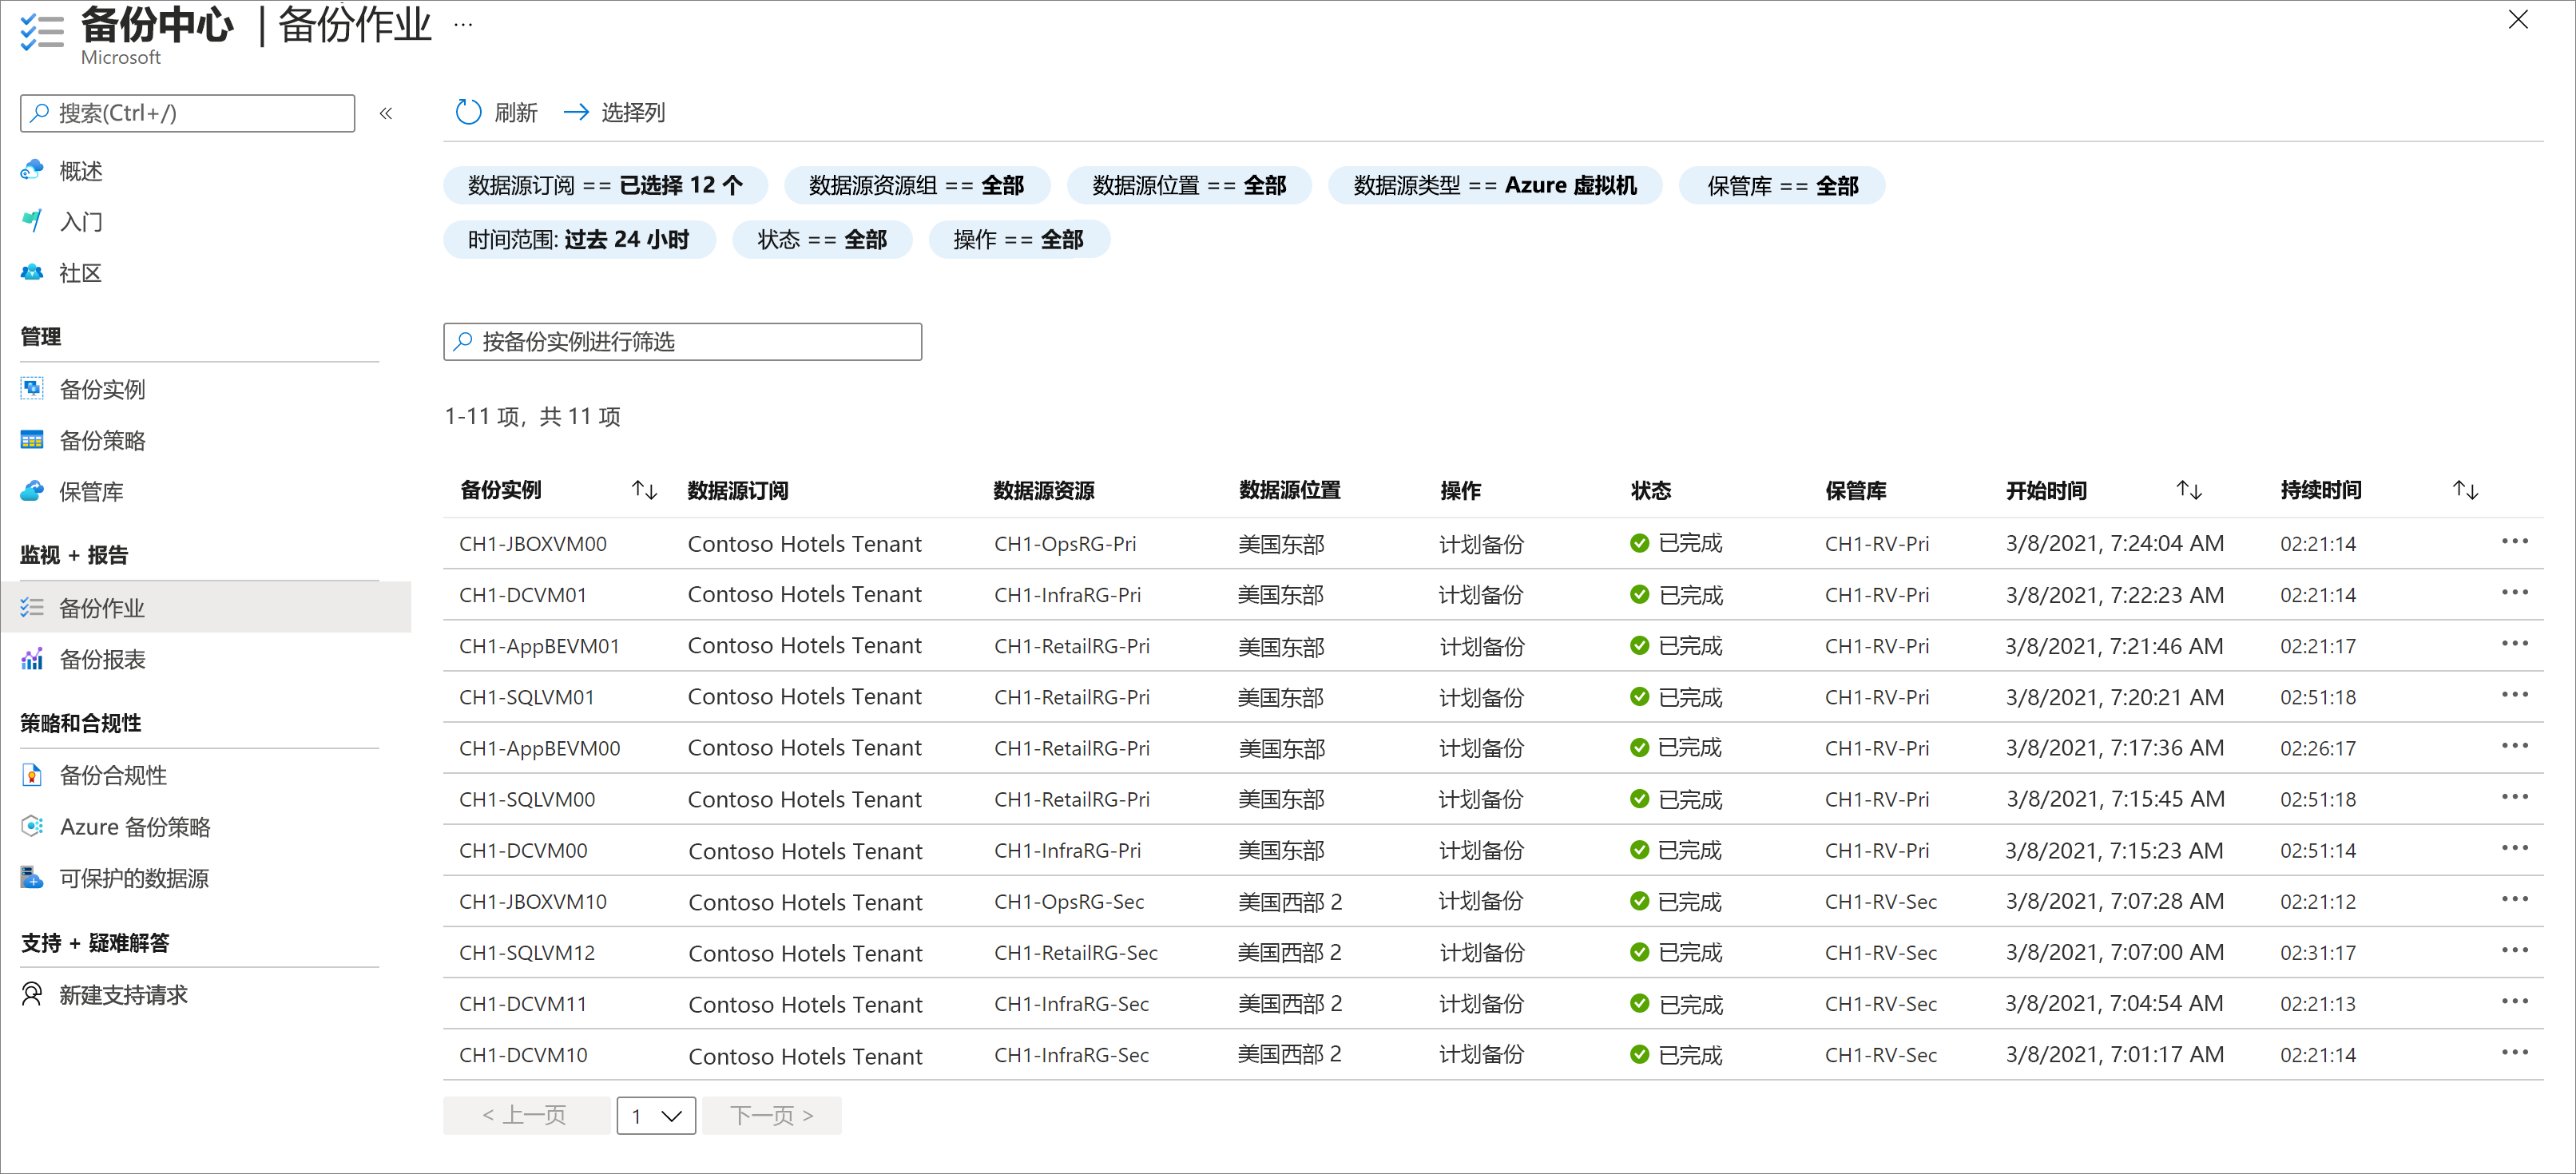This screenshot has width=2576, height=1174.
Task: Open the 数据源资源组 filter pill
Action: pyautogui.click(x=917, y=185)
